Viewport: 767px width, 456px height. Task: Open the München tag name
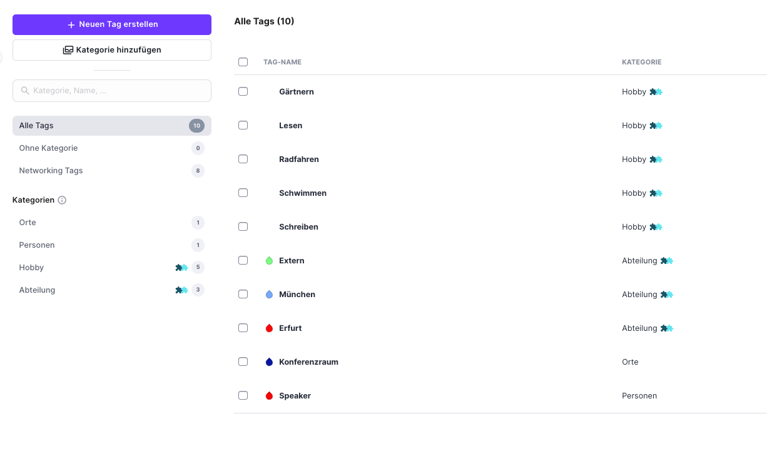(x=297, y=295)
